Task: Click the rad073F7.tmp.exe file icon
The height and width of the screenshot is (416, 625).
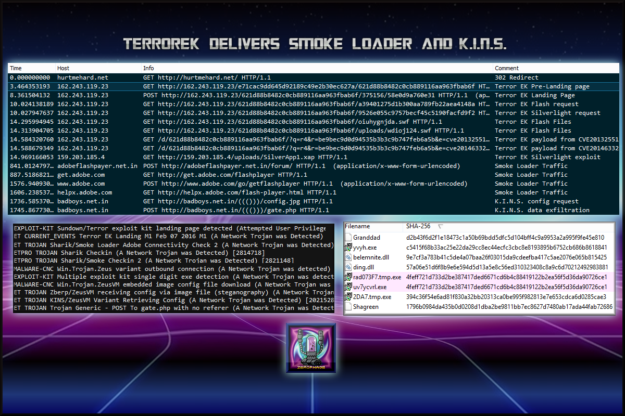Action: pos(348,277)
